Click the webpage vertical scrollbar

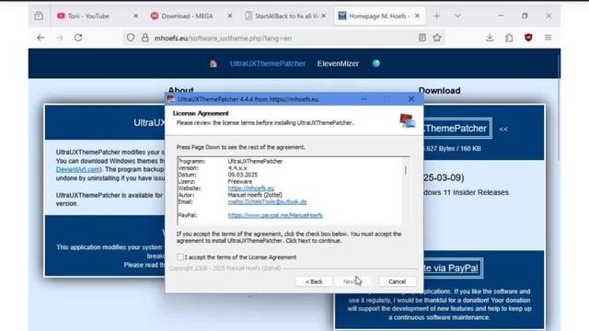pyautogui.click(x=559, y=108)
